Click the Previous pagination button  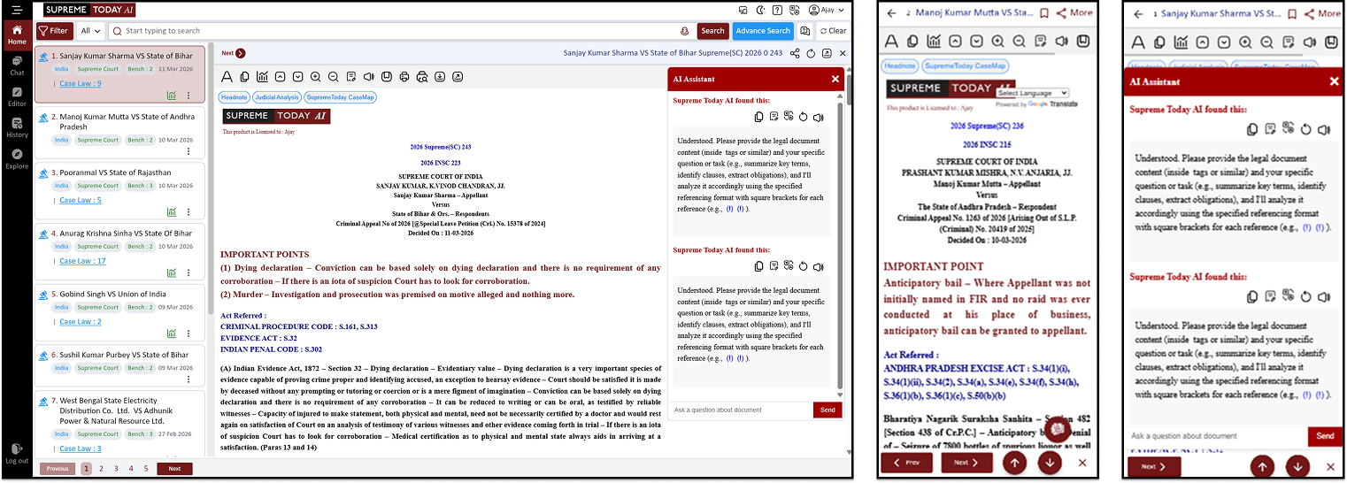point(58,469)
